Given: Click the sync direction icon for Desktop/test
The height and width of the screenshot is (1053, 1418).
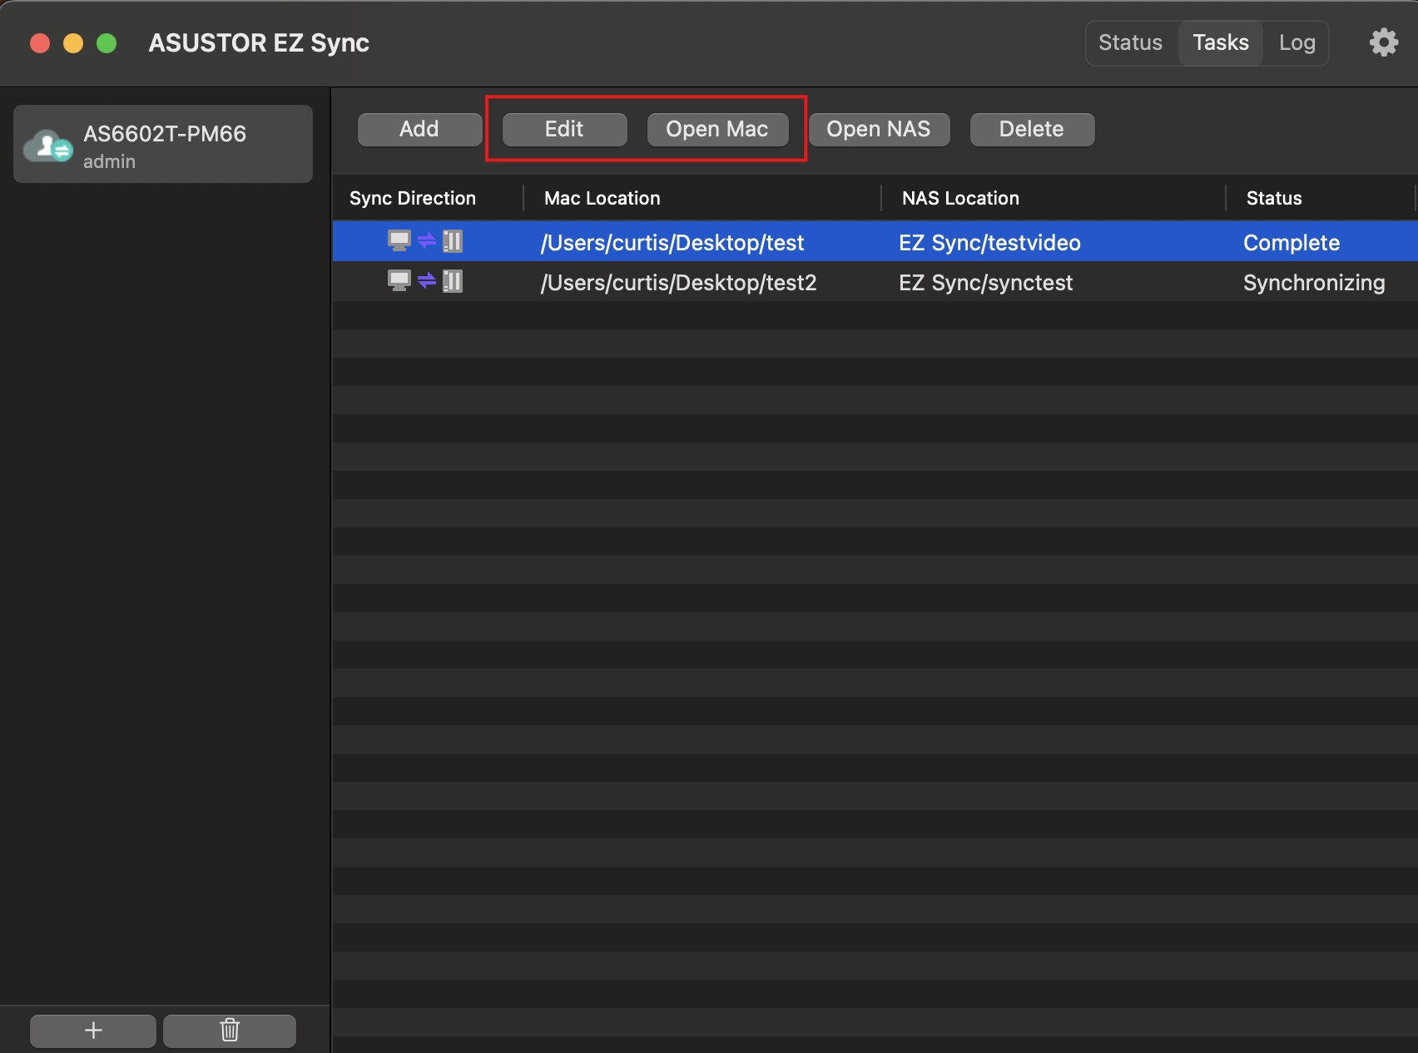Looking at the screenshot, I should (425, 241).
